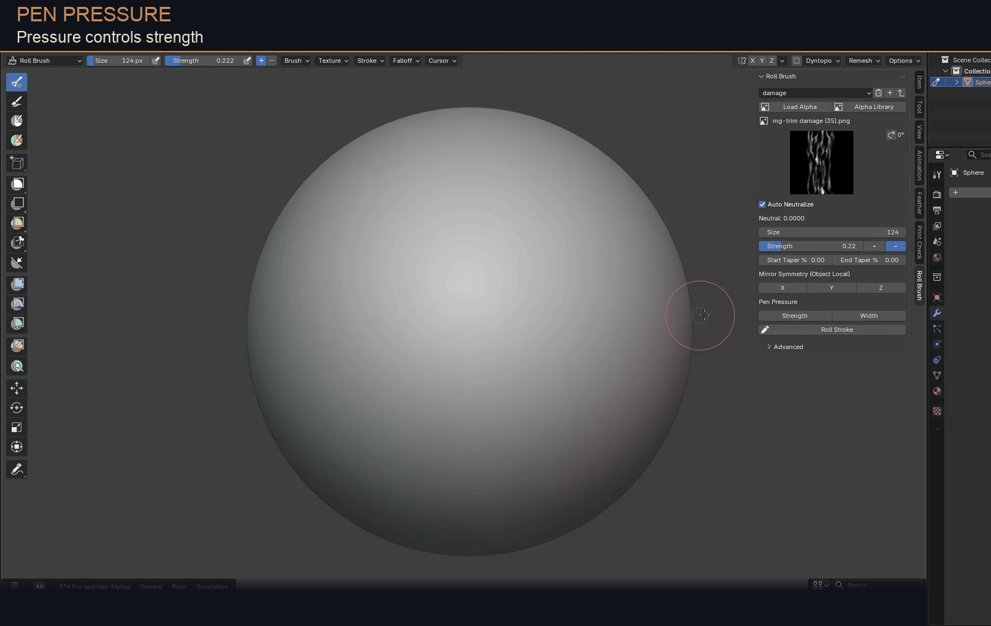
Task: Click the alpha texture preview thumbnail
Action: pyautogui.click(x=821, y=162)
